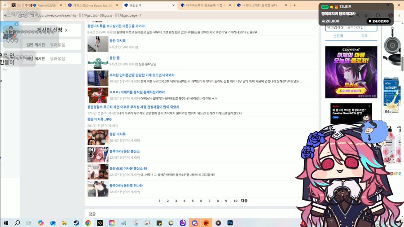404x227 pixels.
Task: Open the Closers 트릭스 ad banner
Action: [351, 72]
